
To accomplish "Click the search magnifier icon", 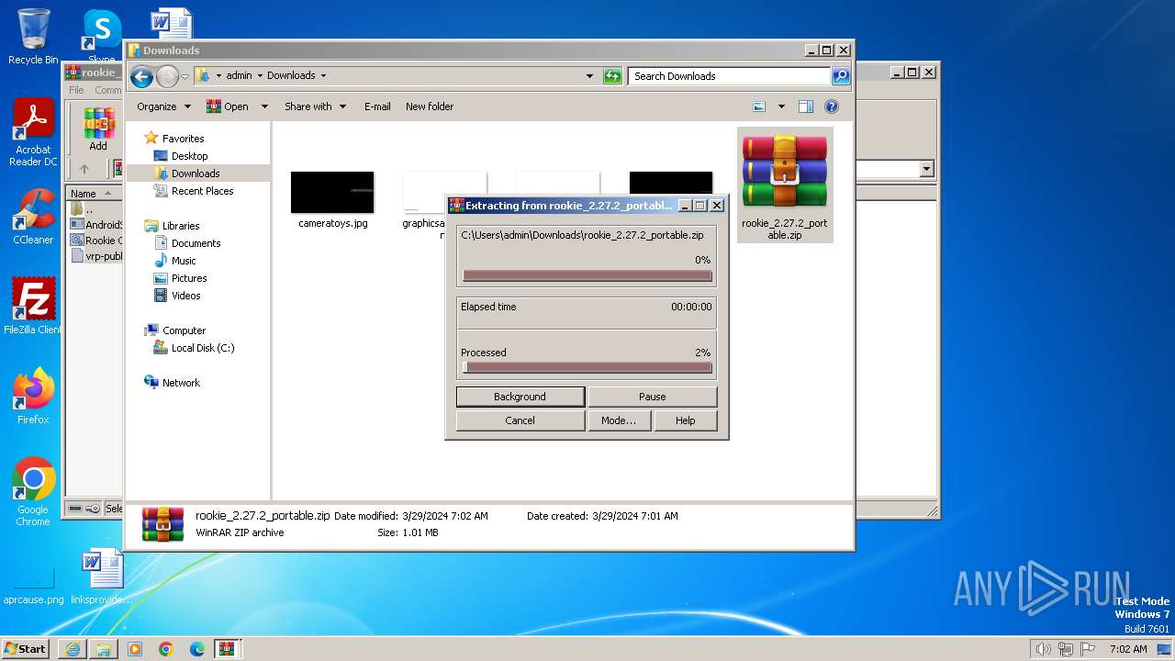I will click(x=841, y=76).
